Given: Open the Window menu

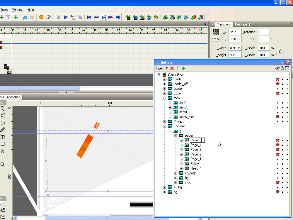Looking at the screenshot, I should pyautogui.click(x=18, y=10).
